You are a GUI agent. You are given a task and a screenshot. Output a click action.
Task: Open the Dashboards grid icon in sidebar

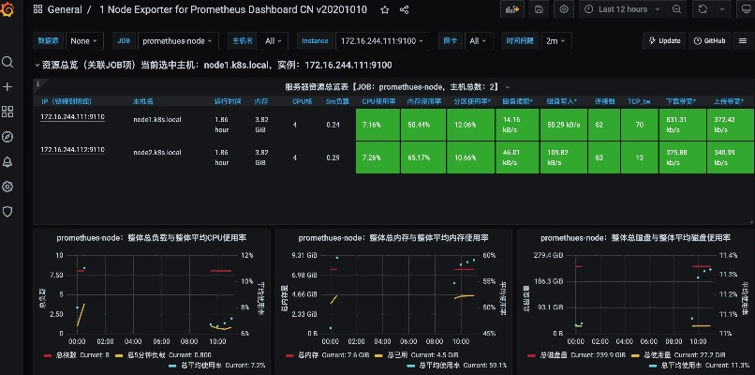coord(7,112)
